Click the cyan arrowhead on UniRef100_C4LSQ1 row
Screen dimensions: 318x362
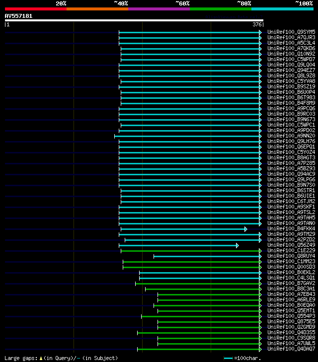coord(260,279)
